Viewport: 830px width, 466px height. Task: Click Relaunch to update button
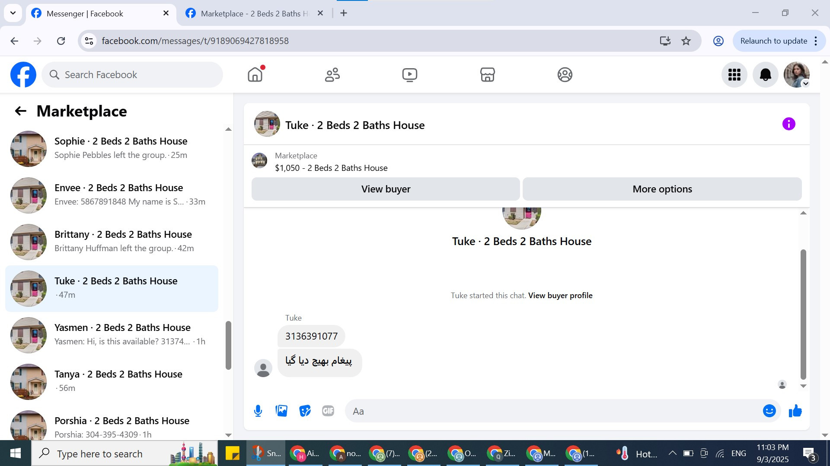(773, 41)
